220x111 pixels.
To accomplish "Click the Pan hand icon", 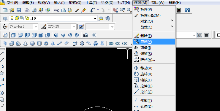I will (x=115, y=10).
